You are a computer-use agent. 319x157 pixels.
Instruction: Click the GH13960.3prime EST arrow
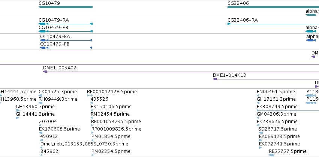pyautogui.click(x=18, y=110)
